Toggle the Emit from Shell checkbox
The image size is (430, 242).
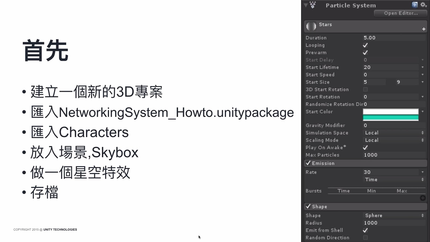click(x=365, y=230)
